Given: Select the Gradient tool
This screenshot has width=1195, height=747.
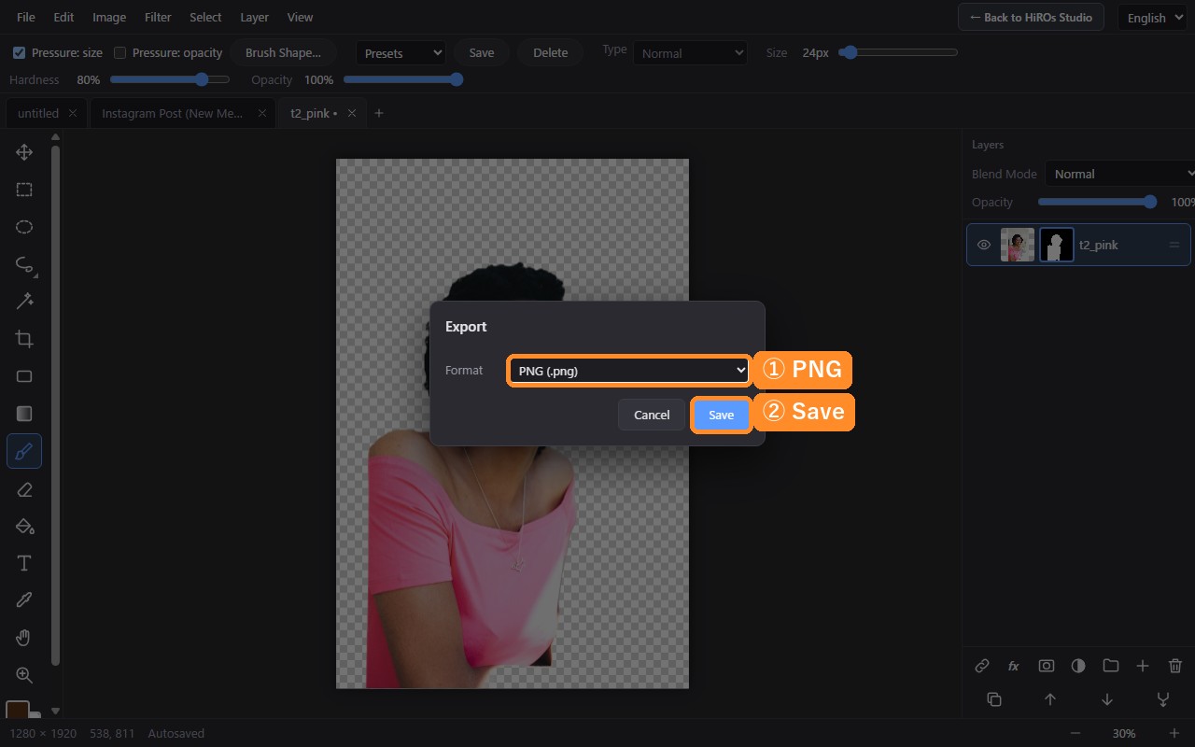Looking at the screenshot, I should 24,414.
